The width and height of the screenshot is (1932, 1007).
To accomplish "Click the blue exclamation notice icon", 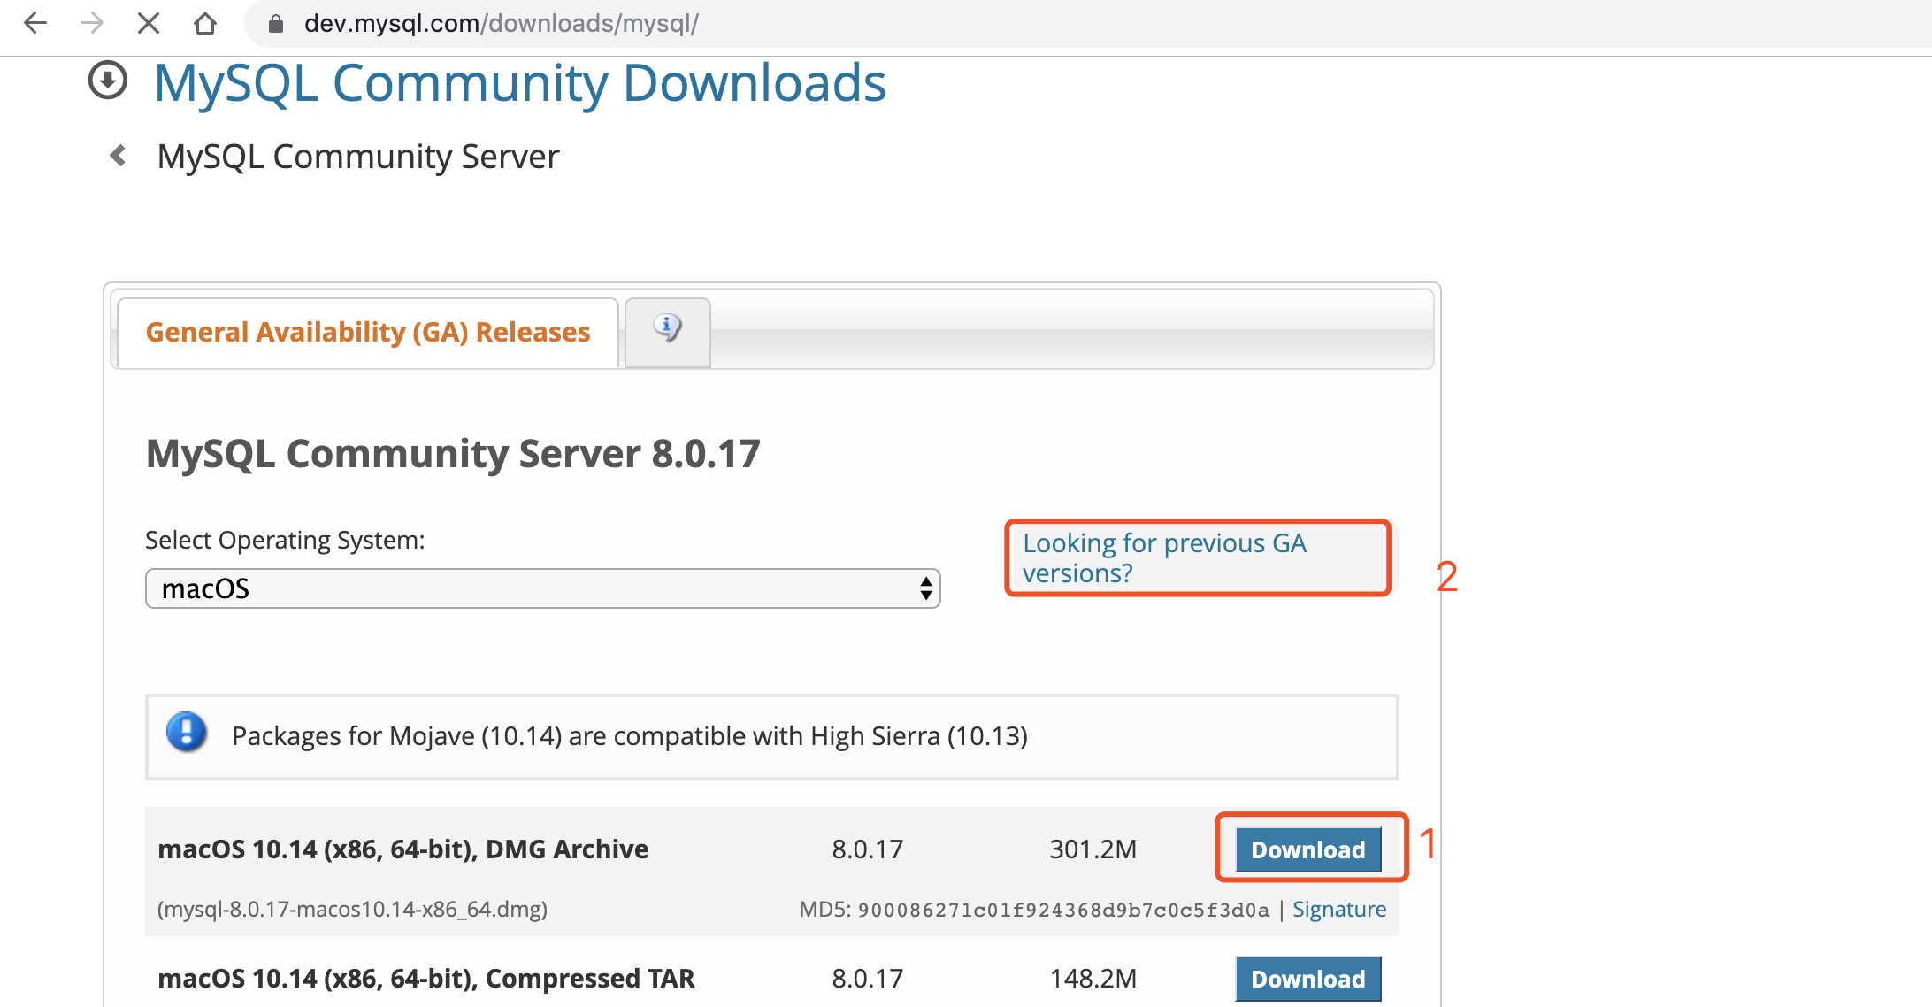I will coord(187,733).
